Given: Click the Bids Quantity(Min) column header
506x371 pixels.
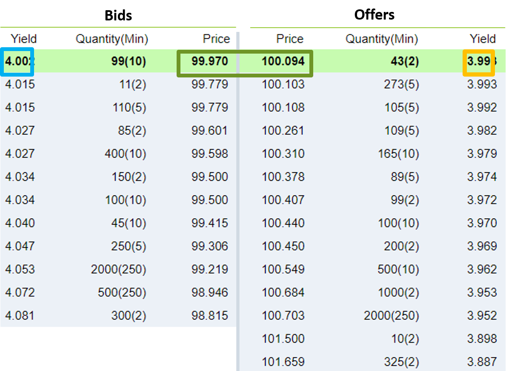Looking at the screenshot, I should point(111,39).
